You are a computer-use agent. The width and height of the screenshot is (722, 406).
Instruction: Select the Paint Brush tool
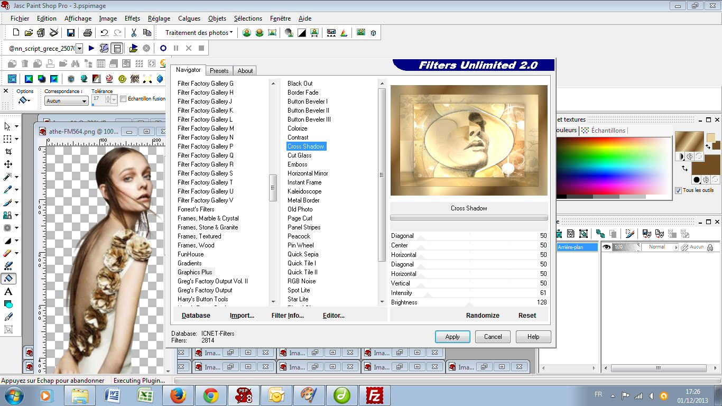[x=7, y=202]
